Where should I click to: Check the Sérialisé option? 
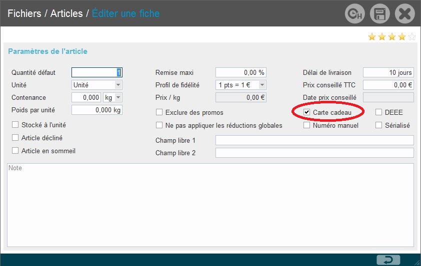click(x=378, y=125)
